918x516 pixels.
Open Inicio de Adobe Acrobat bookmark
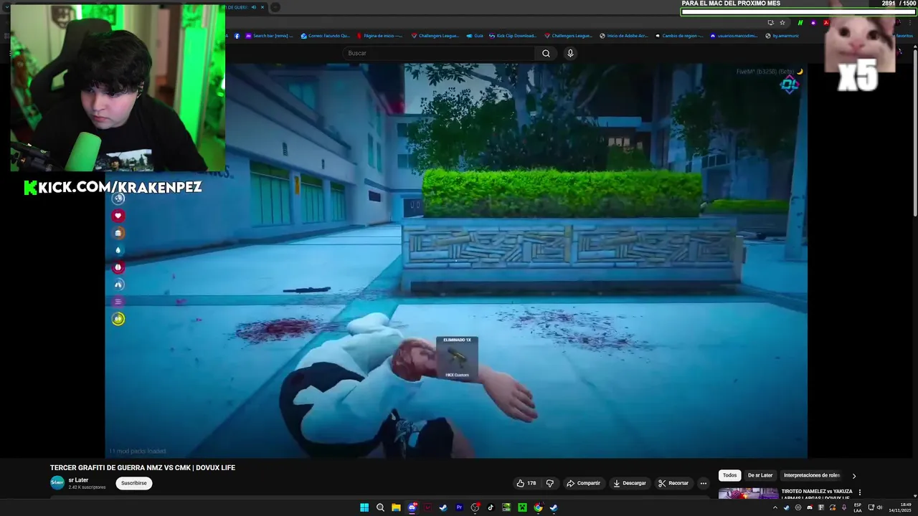coord(624,36)
